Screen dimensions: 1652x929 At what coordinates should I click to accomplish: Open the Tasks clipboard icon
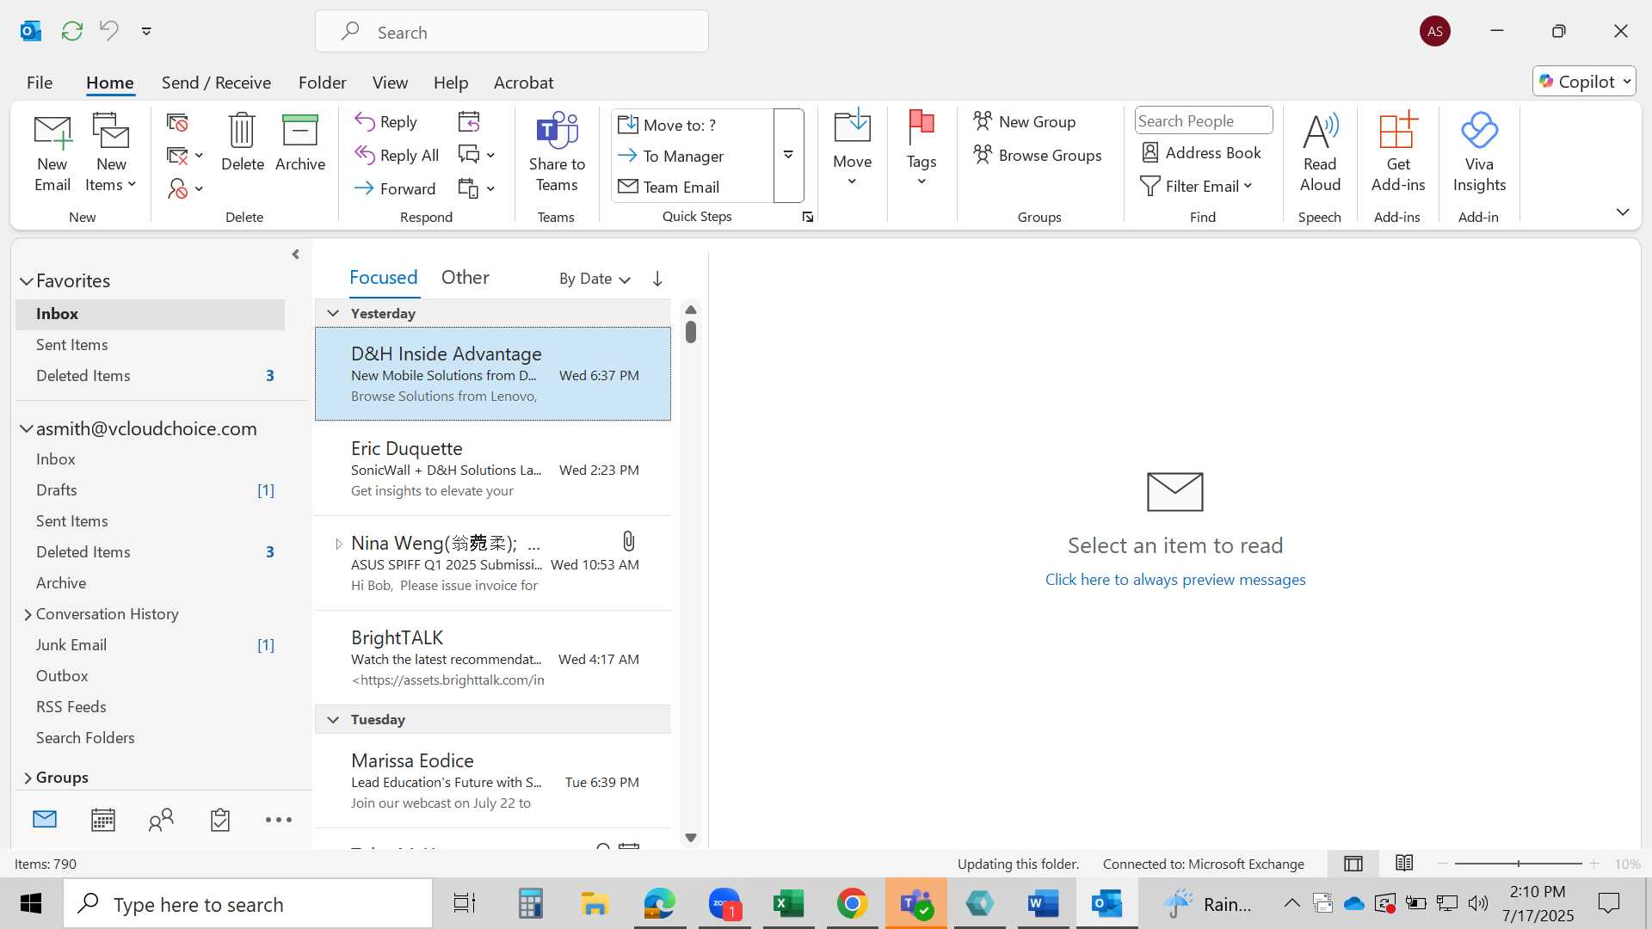(220, 820)
